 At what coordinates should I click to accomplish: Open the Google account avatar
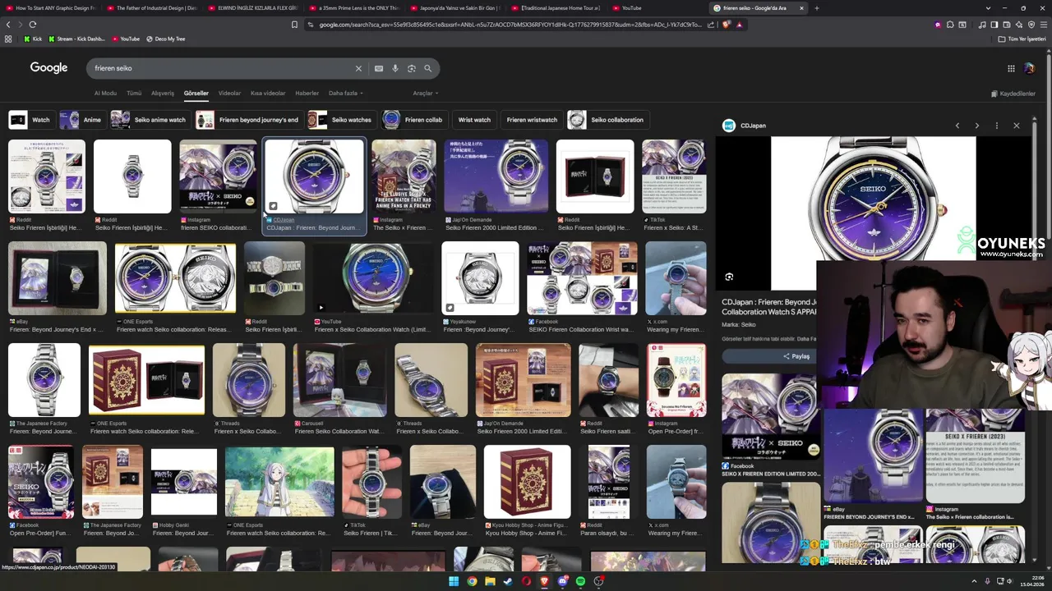(x=1030, y=68)
